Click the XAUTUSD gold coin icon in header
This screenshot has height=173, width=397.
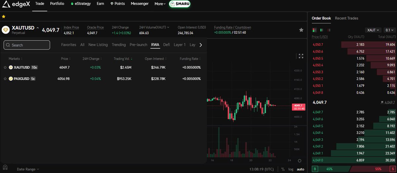(x=6, y=30)
